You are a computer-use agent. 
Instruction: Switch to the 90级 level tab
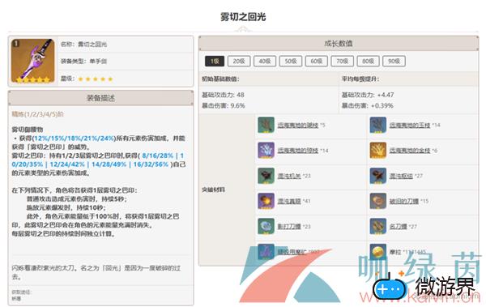tap(394, 61)
